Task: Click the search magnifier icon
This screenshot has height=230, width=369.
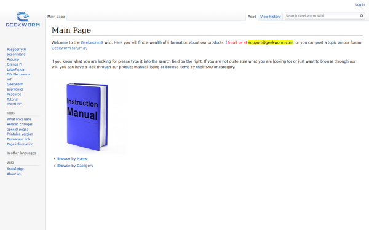Action: point(362,16)
